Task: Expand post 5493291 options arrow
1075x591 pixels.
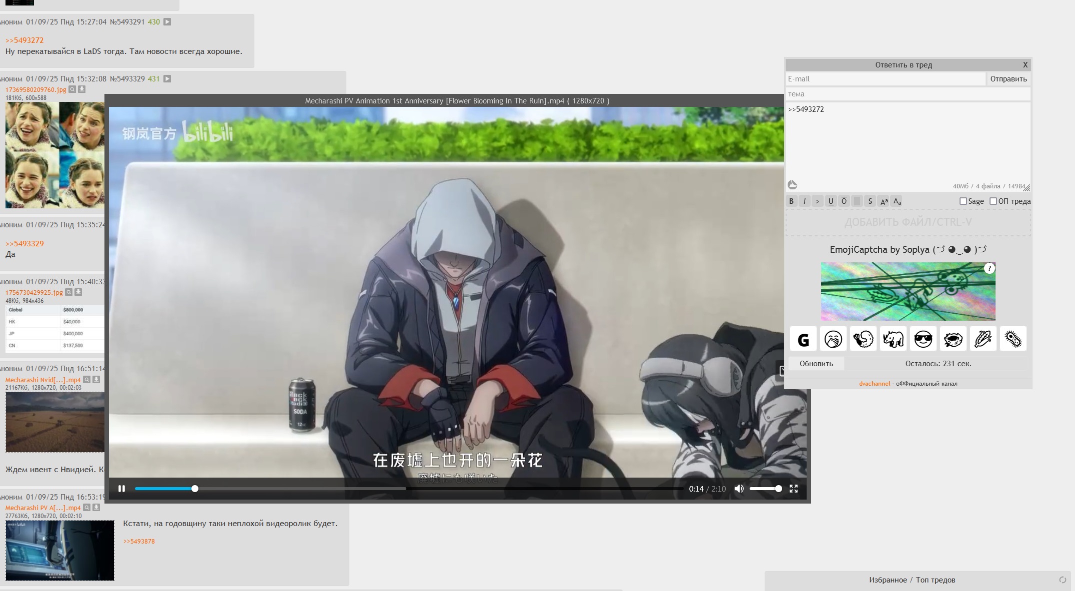Action: tap(167, 22)
